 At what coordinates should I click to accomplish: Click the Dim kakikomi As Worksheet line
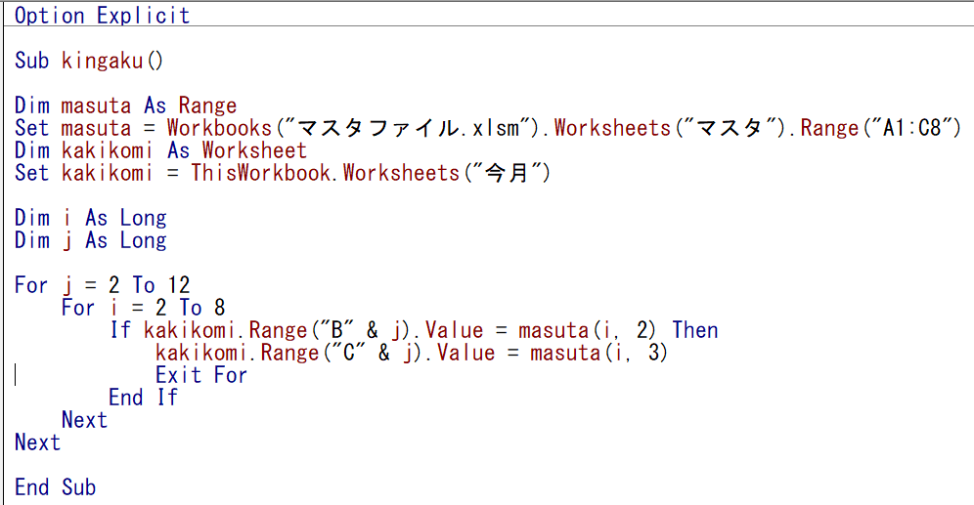click(x=160, y=150)
